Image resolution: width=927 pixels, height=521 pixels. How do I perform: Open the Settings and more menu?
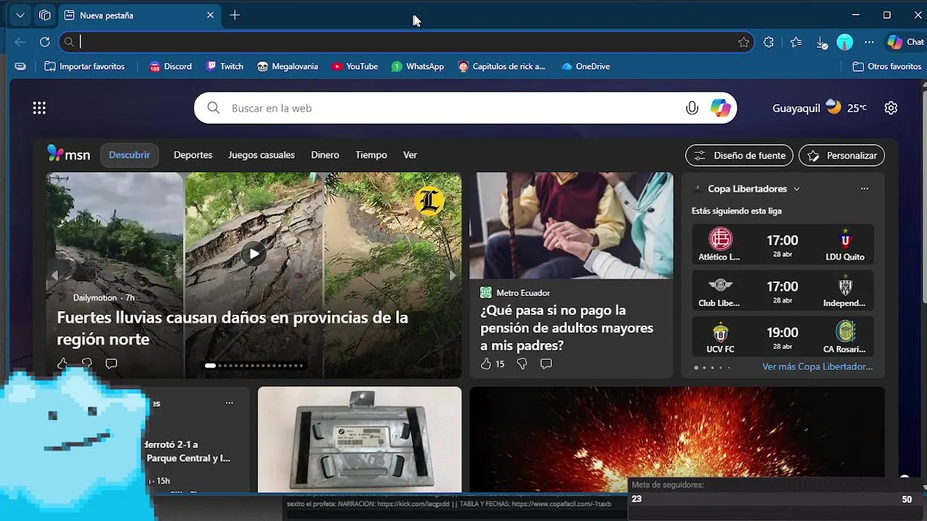tap(869, 42)
